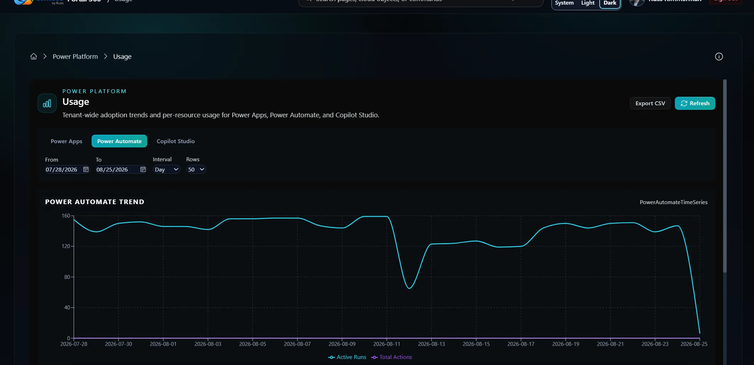The height and width of the screenshot is (365, 754).
Task: Toggle Total Actions legend series
Action: [x=392, y=357]
